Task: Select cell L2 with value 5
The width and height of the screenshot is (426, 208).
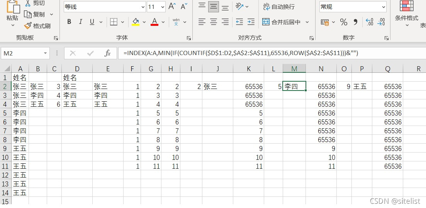Action: point(273,86)
